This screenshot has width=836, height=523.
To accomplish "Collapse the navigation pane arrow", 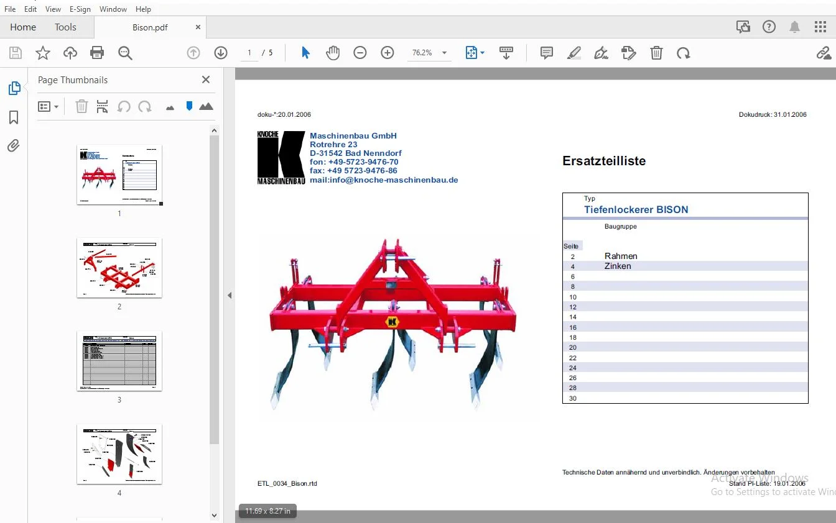I will (x=230, y=296).
